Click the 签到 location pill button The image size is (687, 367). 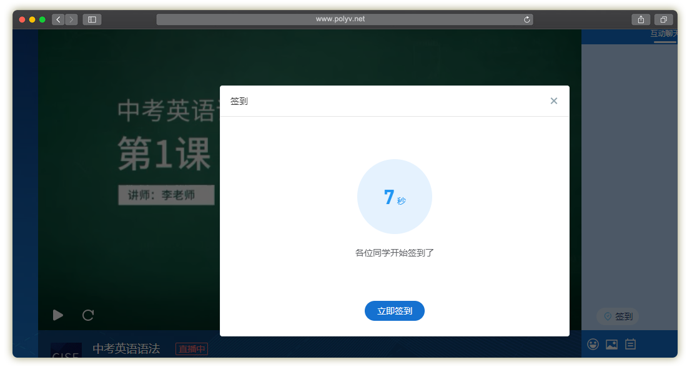617,316
